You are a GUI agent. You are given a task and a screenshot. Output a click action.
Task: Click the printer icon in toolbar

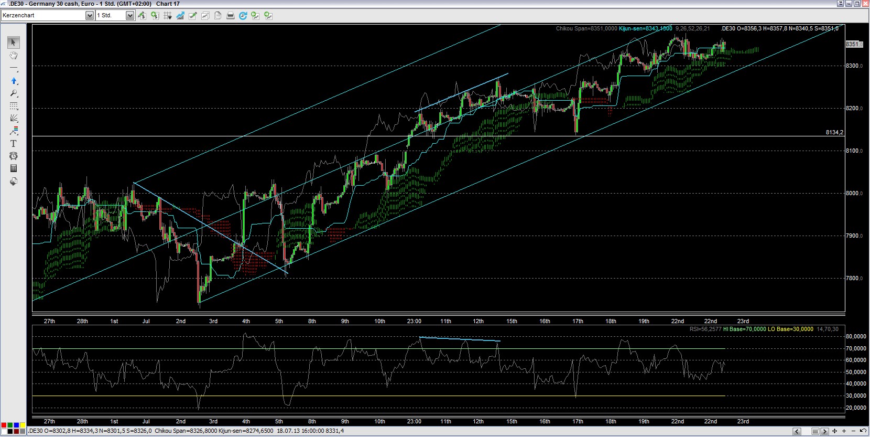(x=230, y=16)
